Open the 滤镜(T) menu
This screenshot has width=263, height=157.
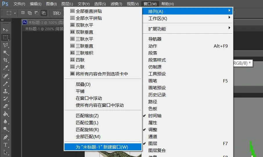(116, 4)
